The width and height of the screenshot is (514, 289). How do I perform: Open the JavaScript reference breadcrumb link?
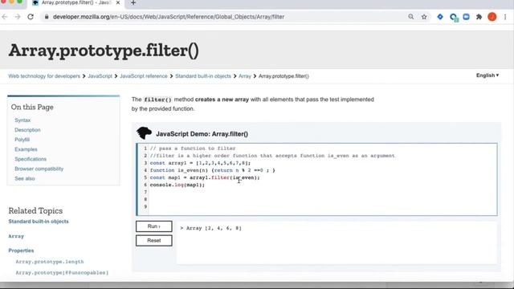click(144, 76)
